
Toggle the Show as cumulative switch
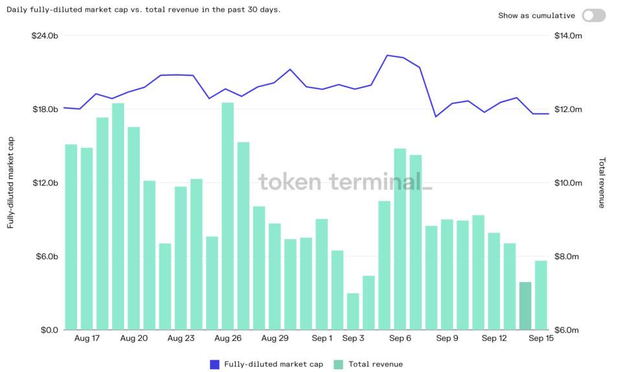pos(593,16)
